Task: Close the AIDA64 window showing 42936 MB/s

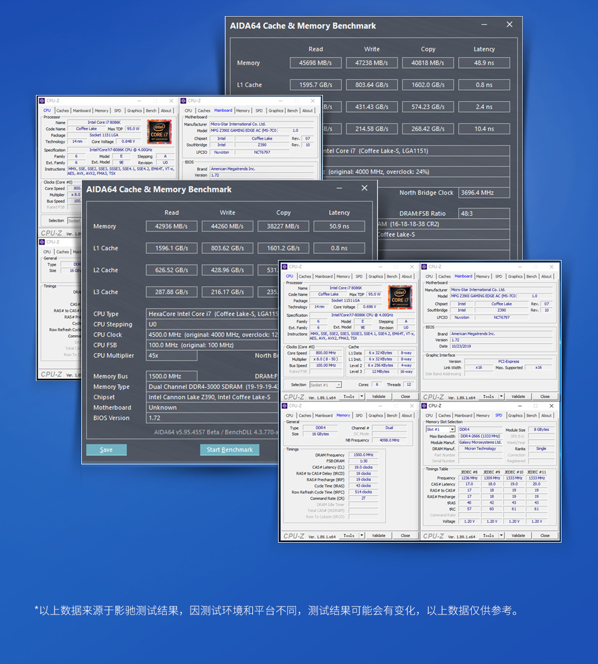Action: point(364,188)
